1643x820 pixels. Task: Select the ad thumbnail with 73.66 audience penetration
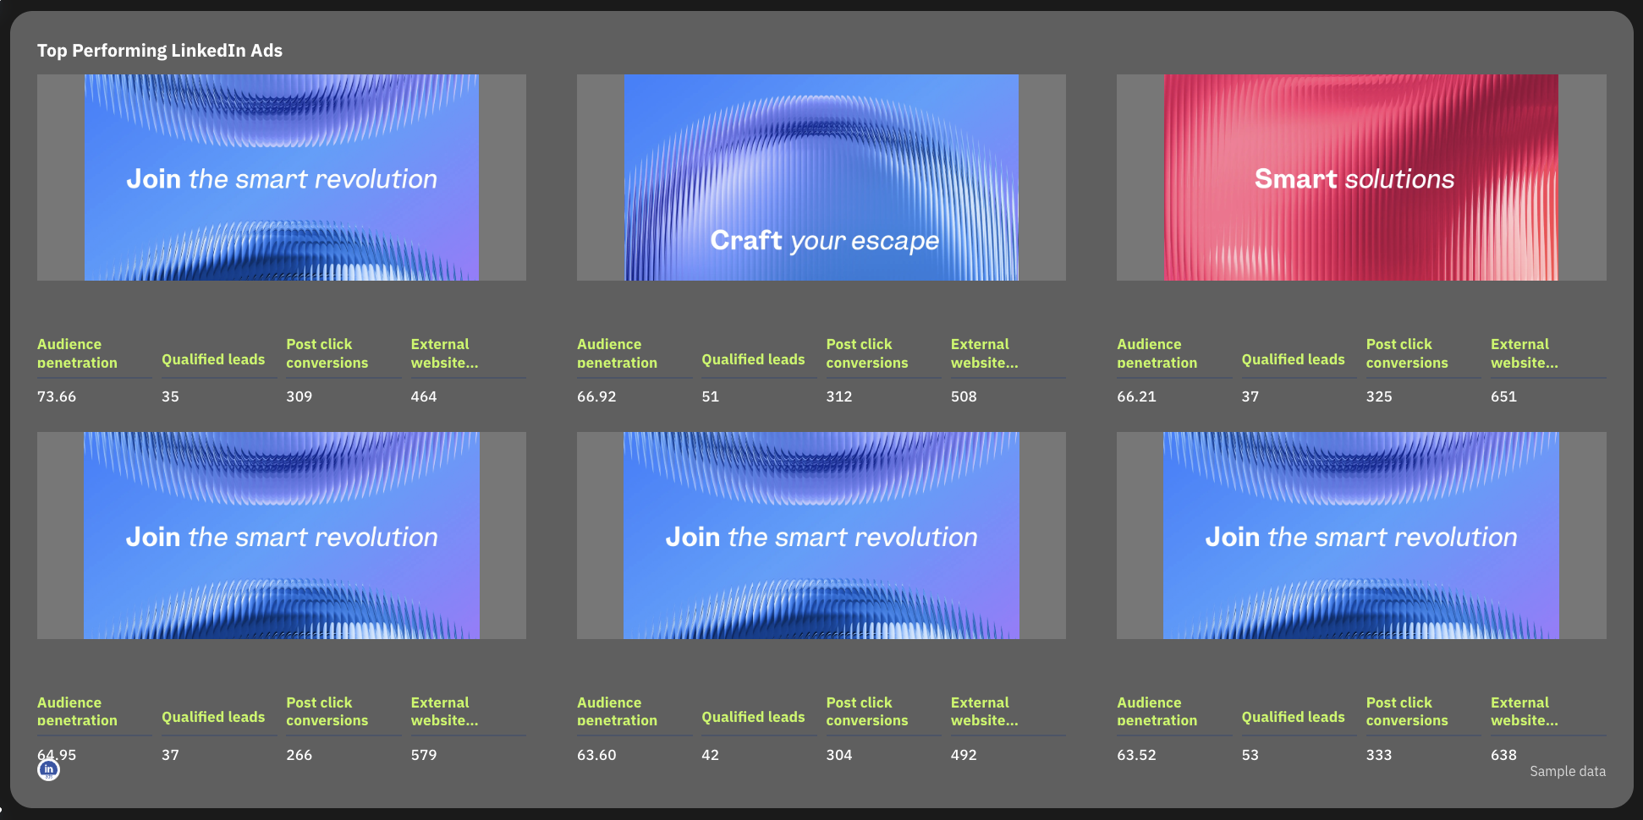tap(281, 178)
